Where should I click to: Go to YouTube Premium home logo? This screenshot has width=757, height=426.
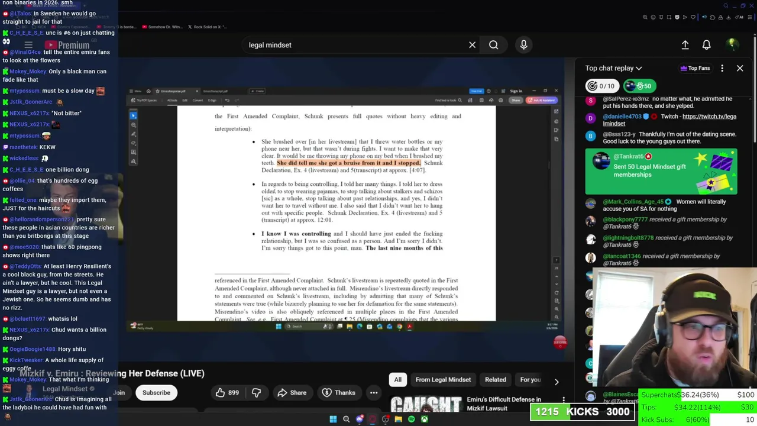(x=67, y=45)
